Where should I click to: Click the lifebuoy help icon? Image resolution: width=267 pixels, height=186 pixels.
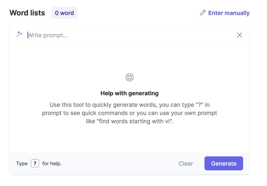[x=130, y=77]
